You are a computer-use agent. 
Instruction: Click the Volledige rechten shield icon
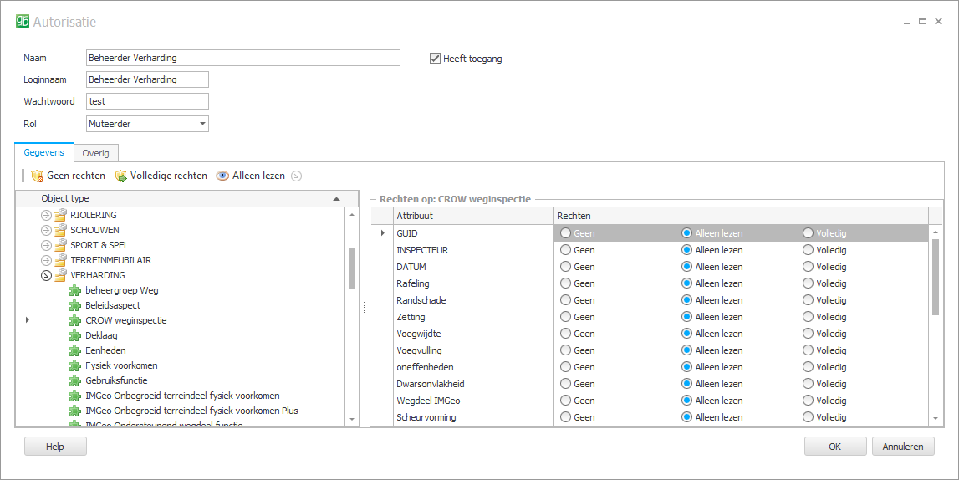[120, 176]
